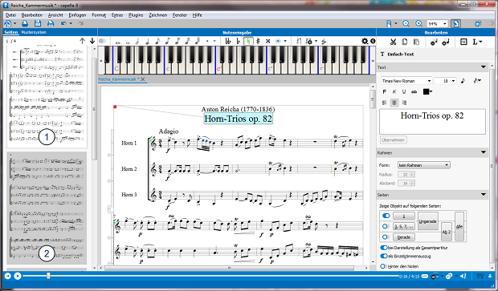
Task: Click the save diskette icon
Action: [x=38, y=23]
